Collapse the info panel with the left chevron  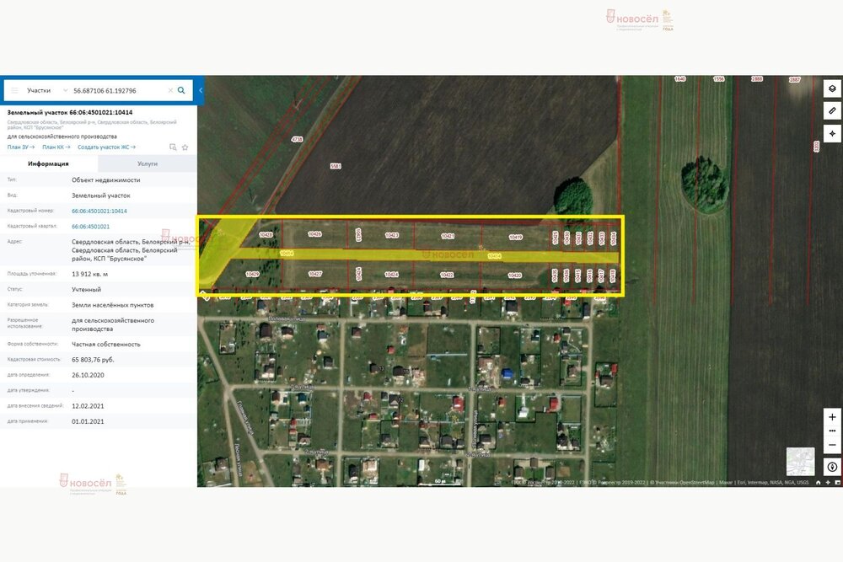(201, 90)
